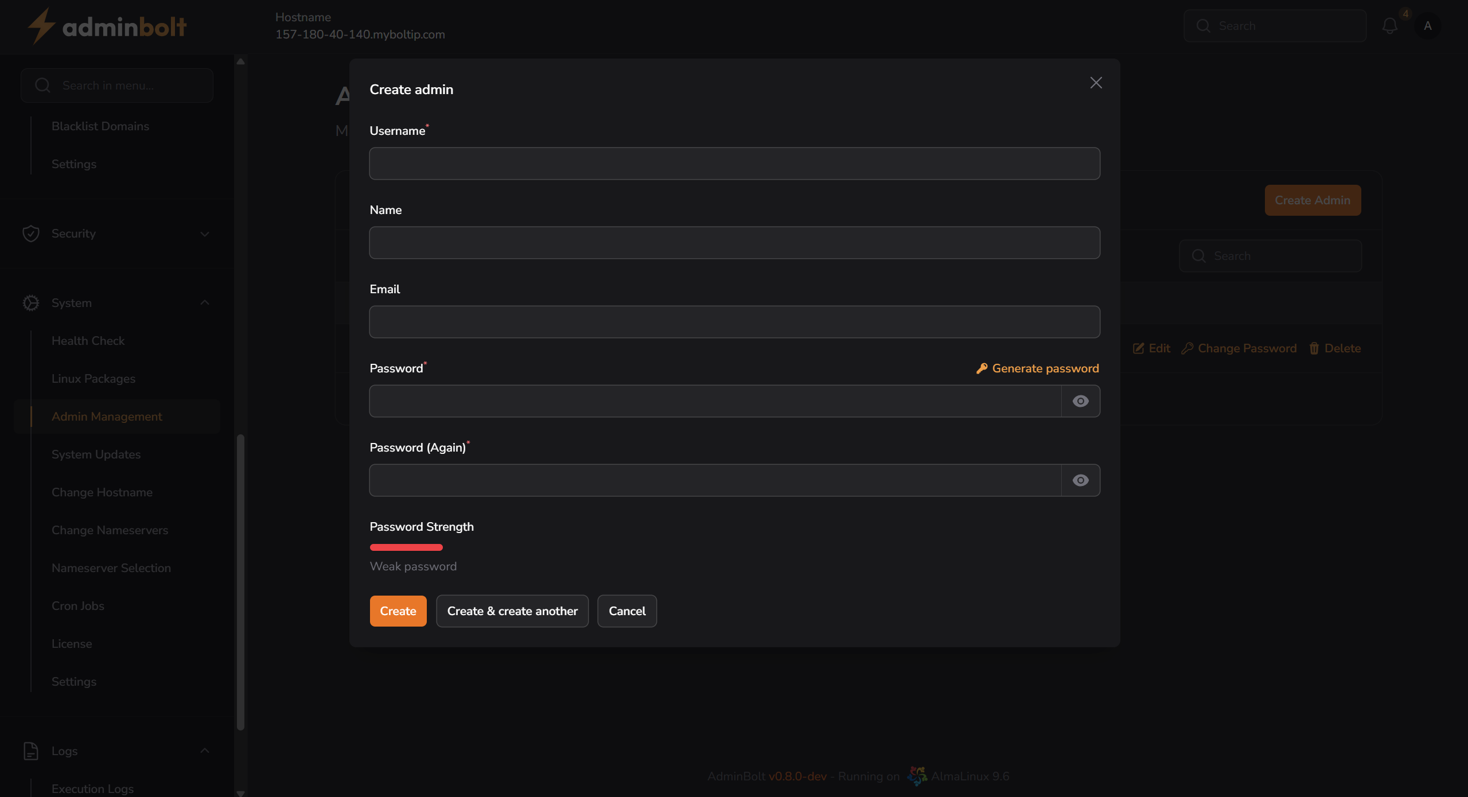This screenshot has width=1468, height=797.
Task: Expand the Security section
Action: pyautogui.click(x=205, y=234)
